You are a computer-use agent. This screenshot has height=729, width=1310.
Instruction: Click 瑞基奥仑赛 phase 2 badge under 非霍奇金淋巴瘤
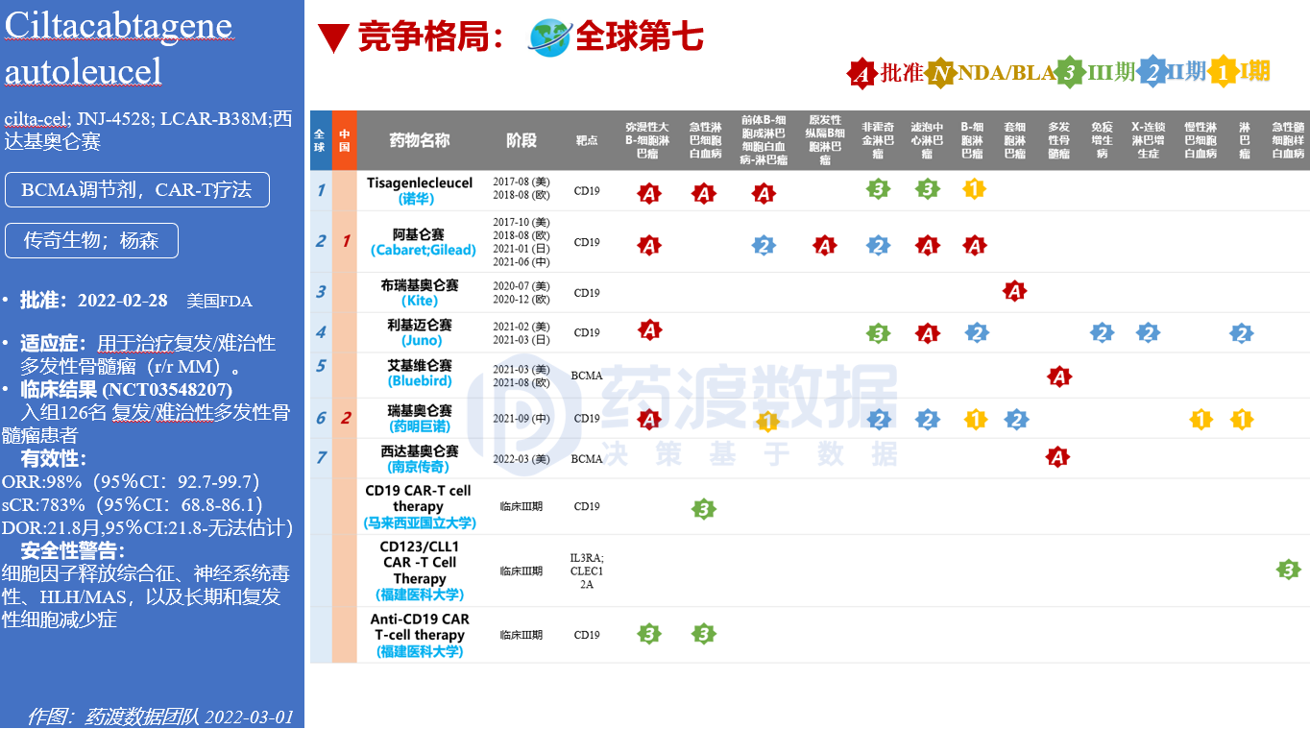coord(878,419)
